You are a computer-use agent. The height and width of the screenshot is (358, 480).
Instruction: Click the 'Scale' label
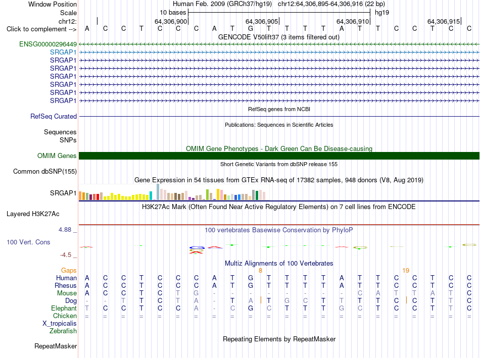tap(68, 13)
